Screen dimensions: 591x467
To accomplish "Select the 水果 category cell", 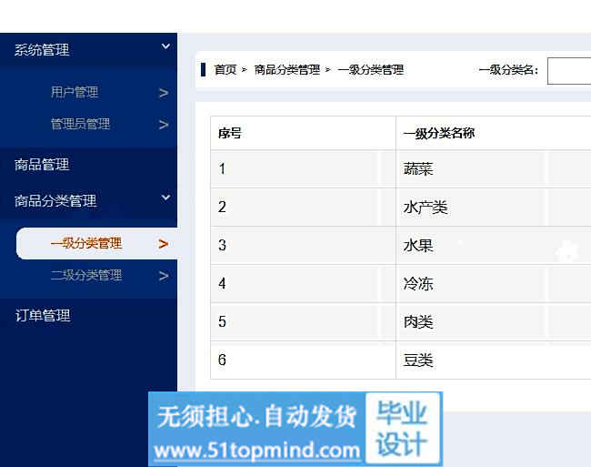I will [494, 246].
